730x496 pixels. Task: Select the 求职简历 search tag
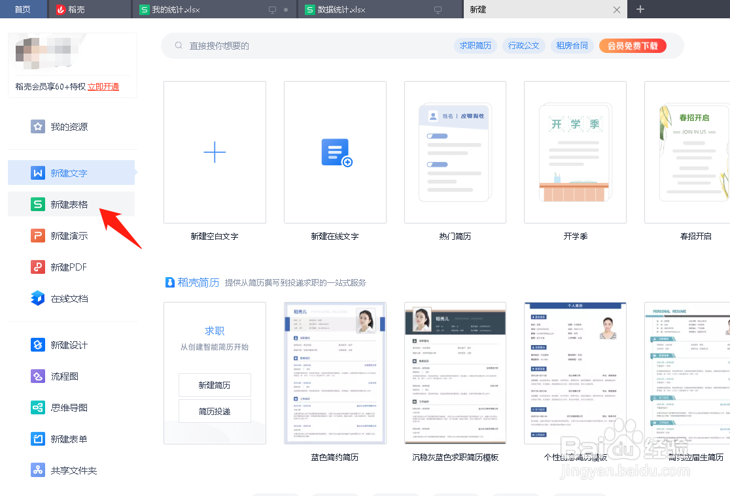475,45
